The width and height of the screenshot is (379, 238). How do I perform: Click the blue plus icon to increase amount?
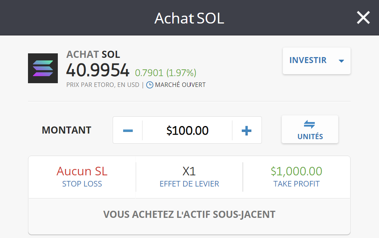click(246, 130)
